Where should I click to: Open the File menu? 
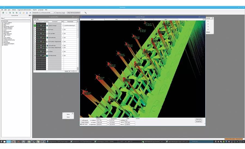pos(2,10)
